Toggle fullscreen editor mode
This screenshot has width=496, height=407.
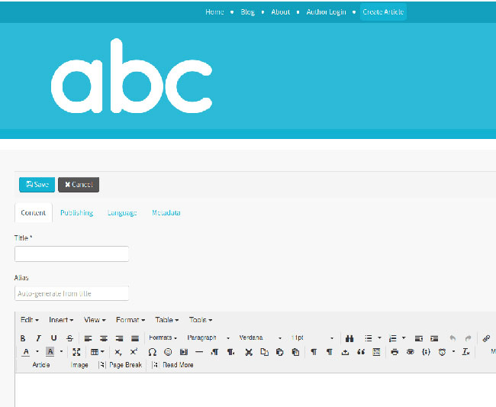click(x=76, y=352)
